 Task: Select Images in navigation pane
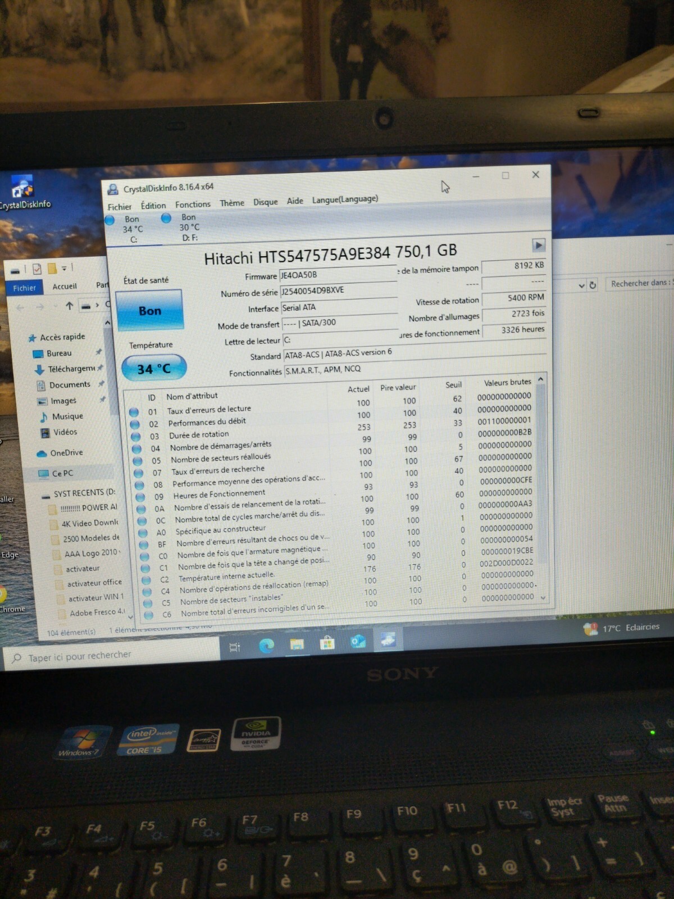tap(63, 401)
